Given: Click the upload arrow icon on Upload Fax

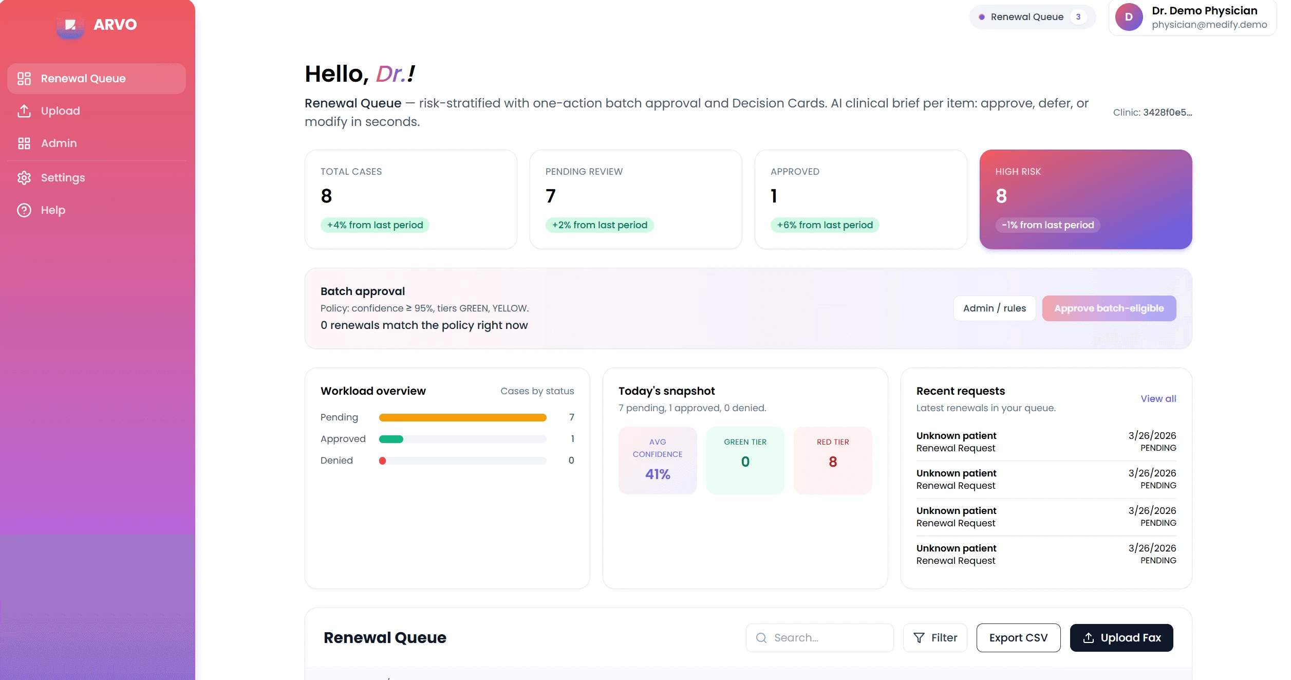Looking at the screenshot, I should [x=1088, y=638].
